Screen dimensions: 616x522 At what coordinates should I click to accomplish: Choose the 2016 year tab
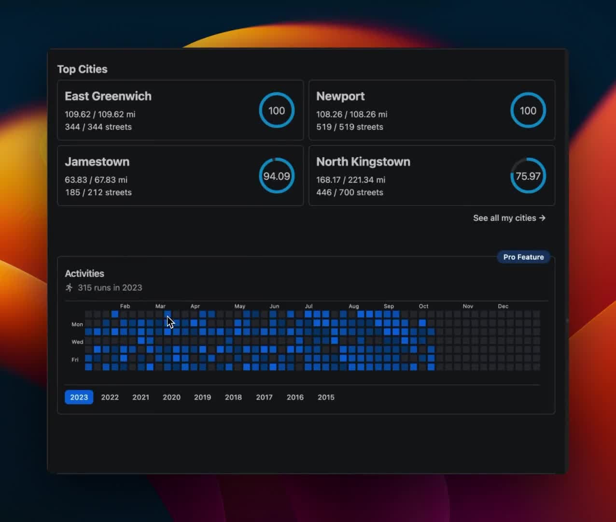(x=295, y=397)
